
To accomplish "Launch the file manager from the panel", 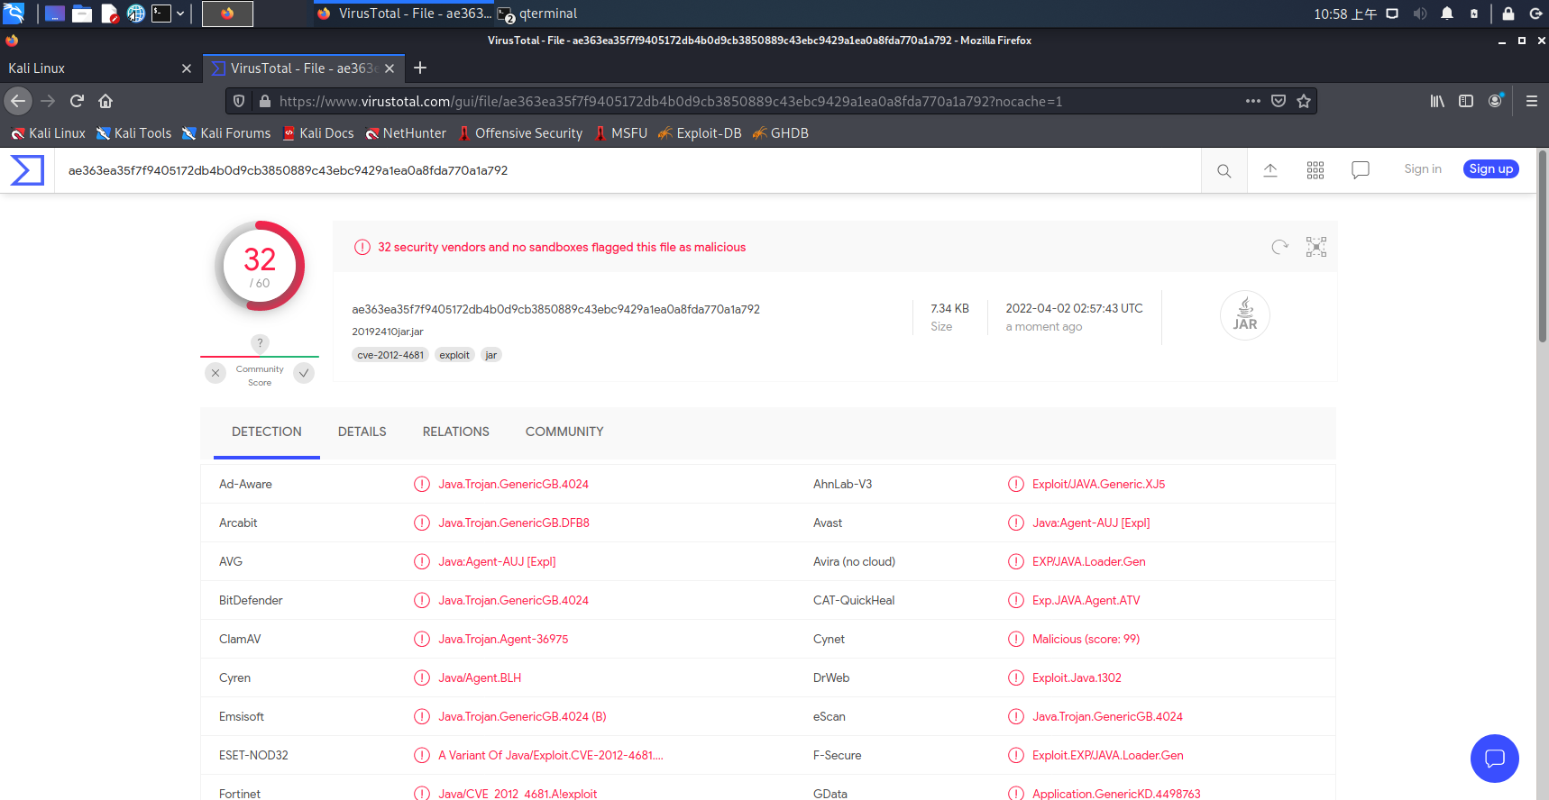I will coord(82,14).
